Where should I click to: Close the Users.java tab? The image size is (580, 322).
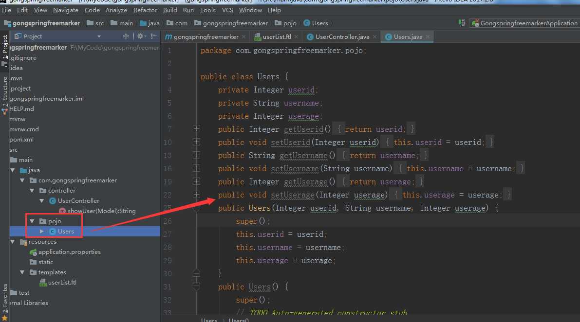point(428,36)
